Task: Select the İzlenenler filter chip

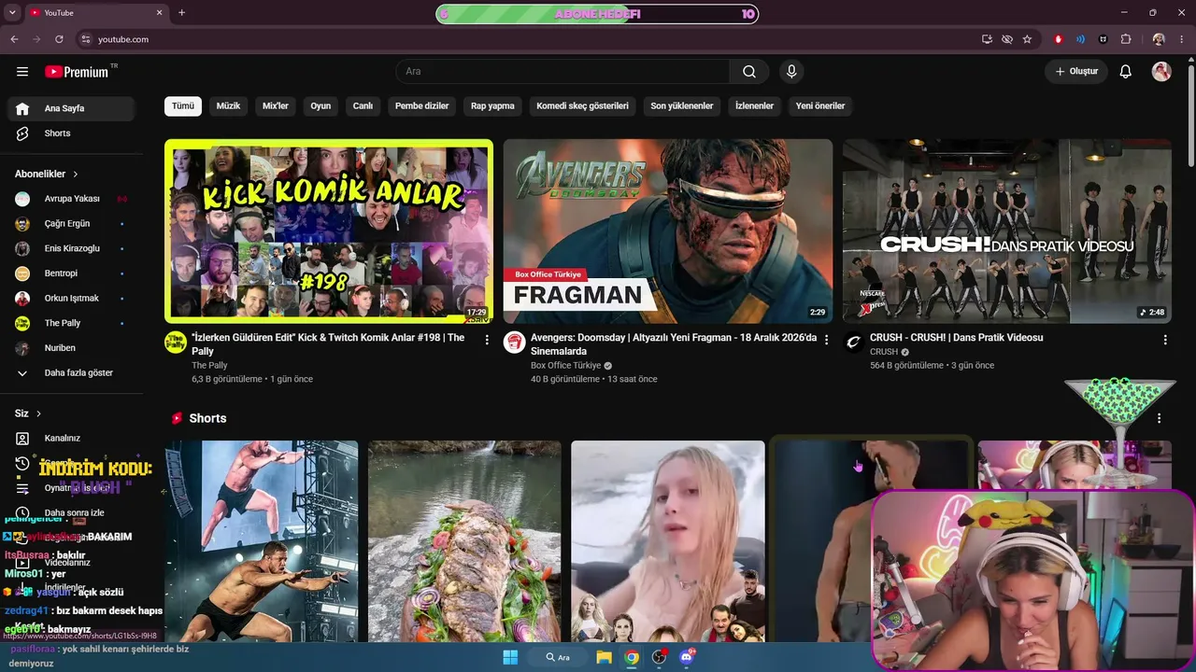Action: (x=754, y=106)
